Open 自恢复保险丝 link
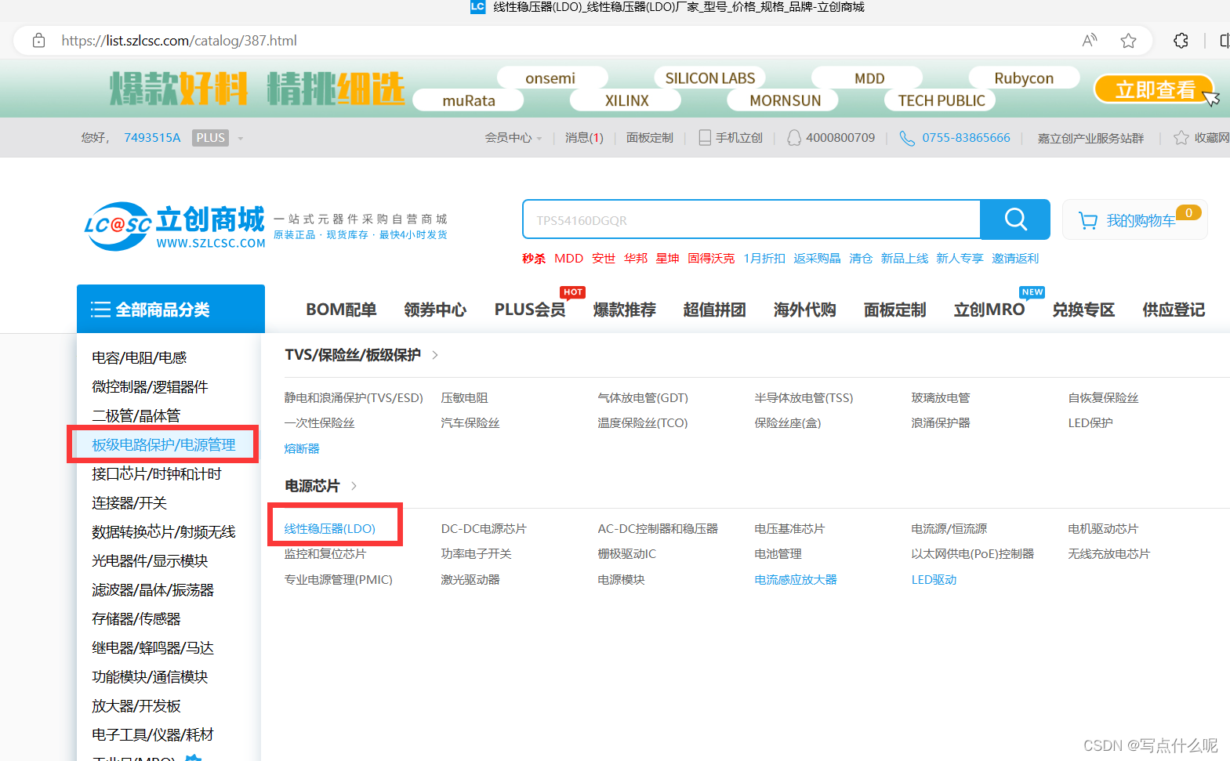This screenshot has height=761, width=1230. pyautogui.click(x=1103, y=398)
